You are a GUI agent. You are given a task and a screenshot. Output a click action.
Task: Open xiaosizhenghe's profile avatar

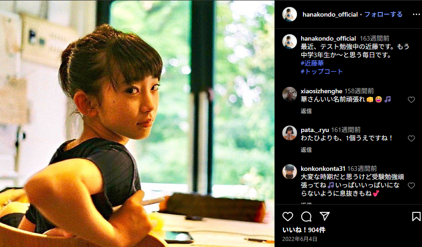click(x=290, y=94)
